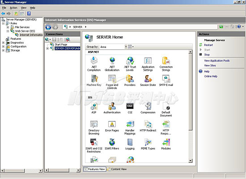Open the IIS help dropdown arrow
This screenshot has width=246, height=179.
pos(243,27)
